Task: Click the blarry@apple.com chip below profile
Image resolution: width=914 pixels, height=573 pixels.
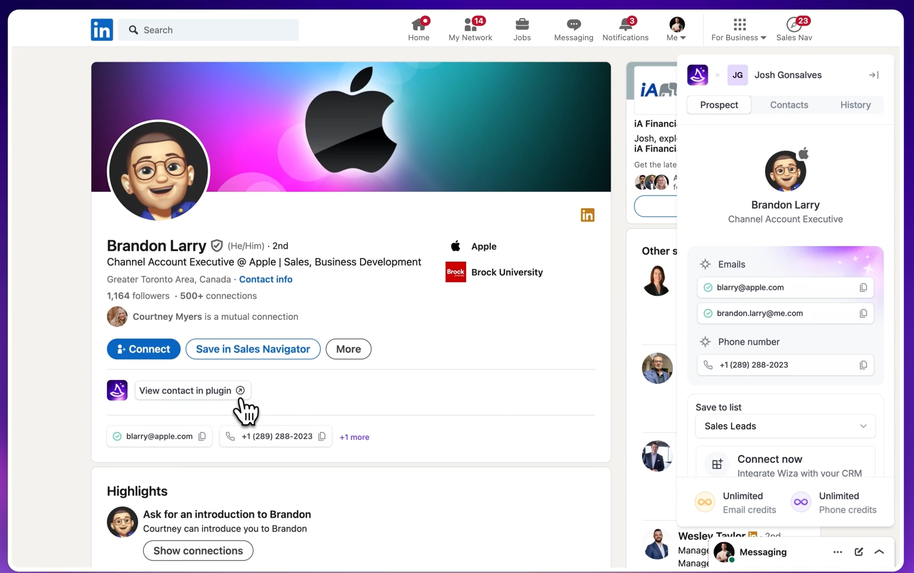Action: pos(159,436)
